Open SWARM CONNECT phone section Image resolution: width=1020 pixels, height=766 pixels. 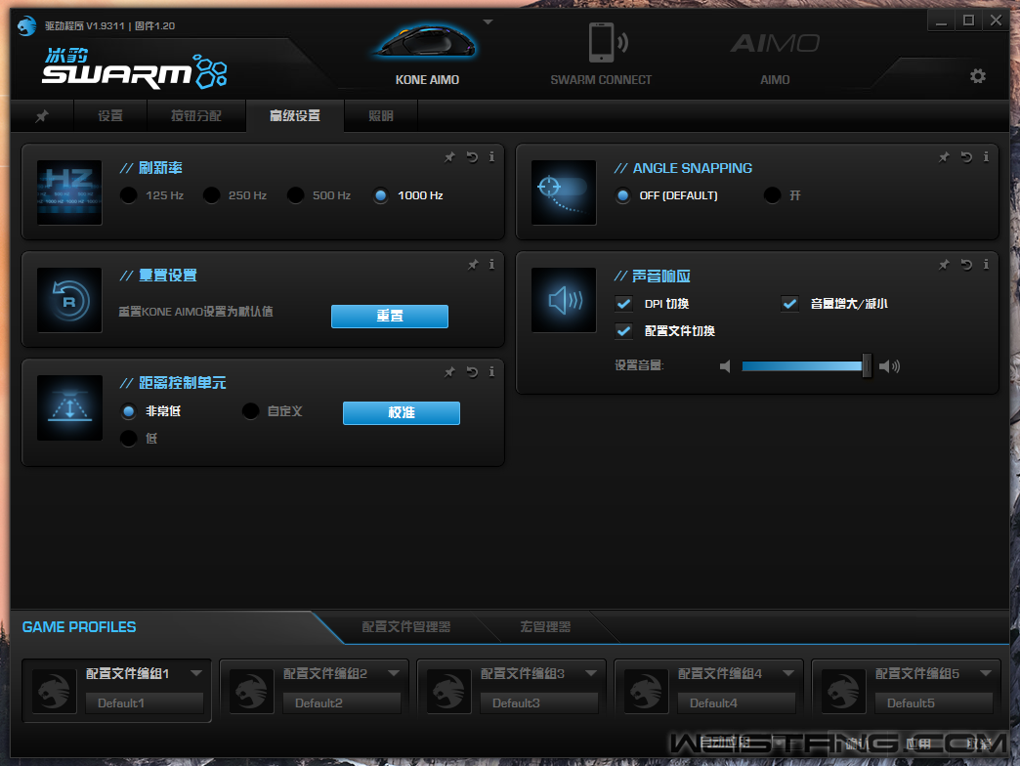(x=601, y=56)
